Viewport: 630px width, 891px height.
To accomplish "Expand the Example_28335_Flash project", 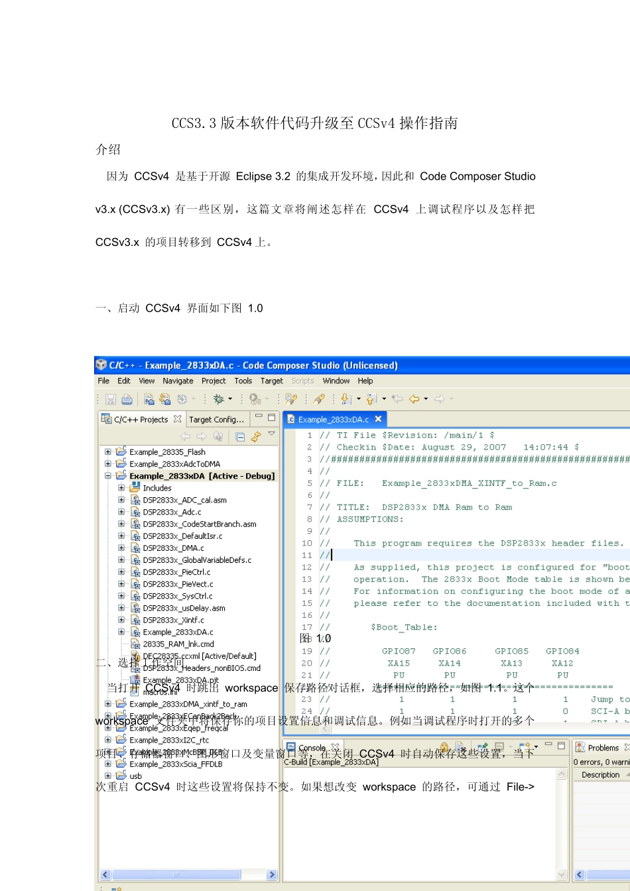I will (x=108, y=452).
